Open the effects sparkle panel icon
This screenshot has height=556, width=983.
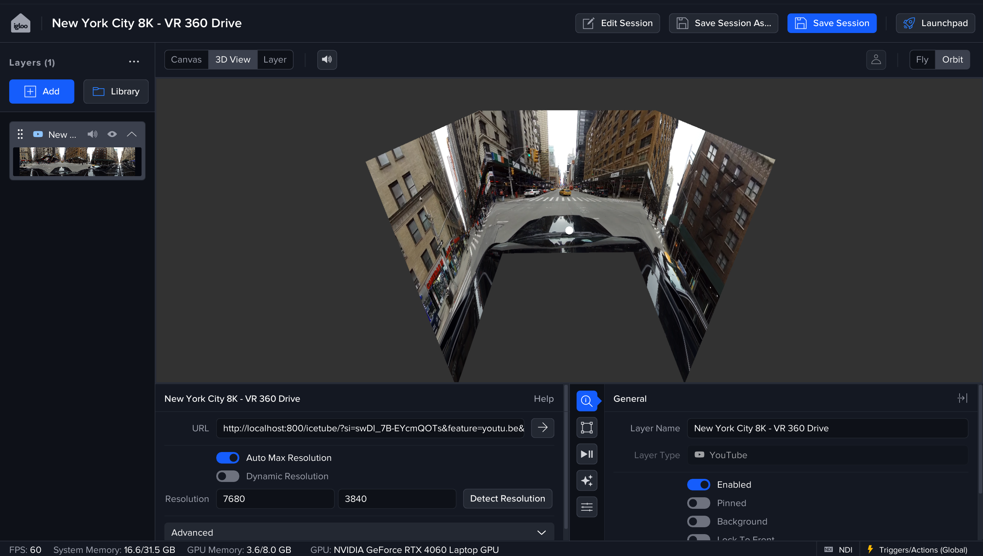(587, 480)
